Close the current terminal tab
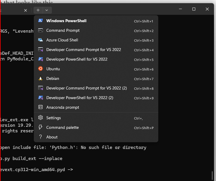Viewport: 216px width, 181px height. point(25,10)
